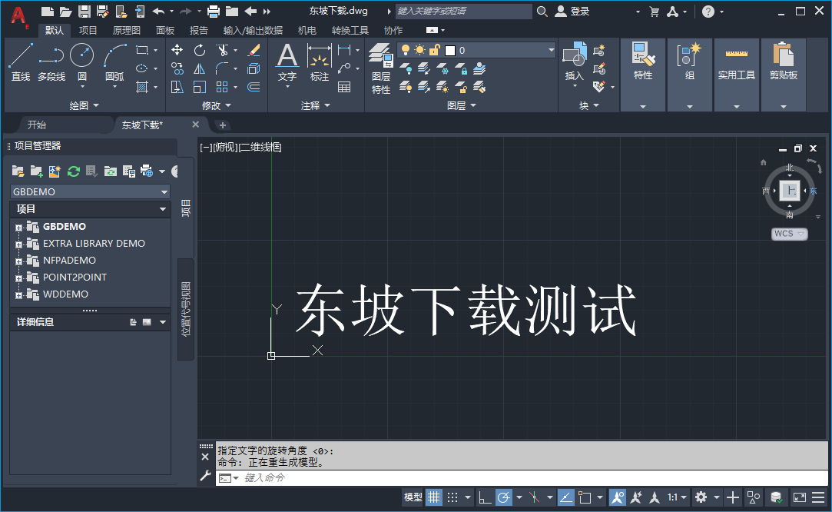
Task: Click the refresh icon in Project Manager
Action: pyautogui.click(x=73, y=171)
